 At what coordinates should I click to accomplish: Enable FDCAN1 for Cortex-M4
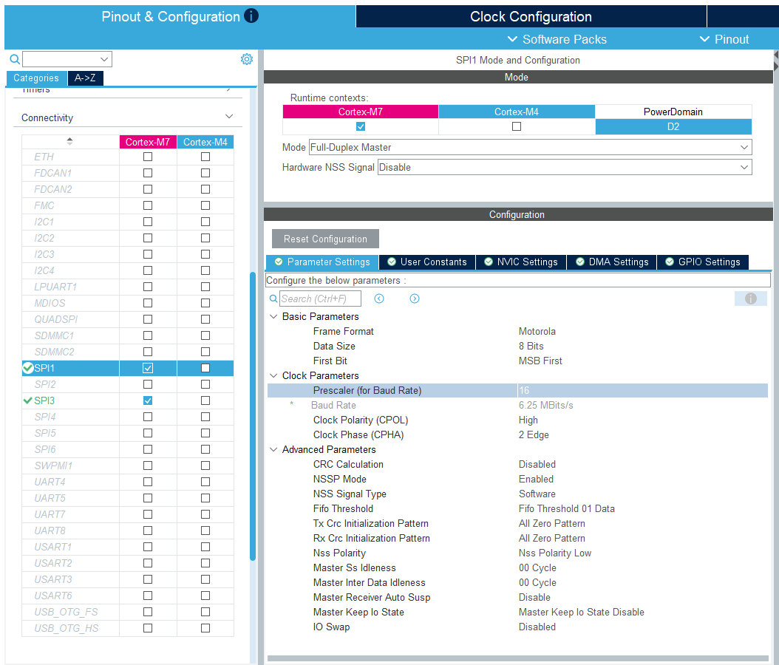coord(205,173)
